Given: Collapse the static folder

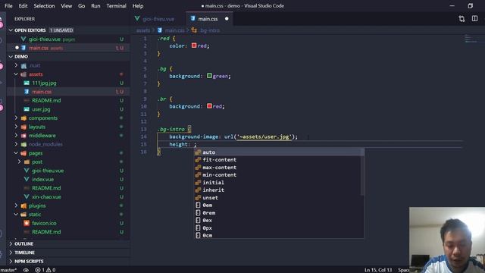Looking at the screenshot, I should [16, 214].
